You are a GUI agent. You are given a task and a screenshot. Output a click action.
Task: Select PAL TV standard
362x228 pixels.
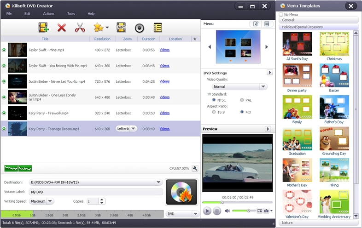pos(242,100)
